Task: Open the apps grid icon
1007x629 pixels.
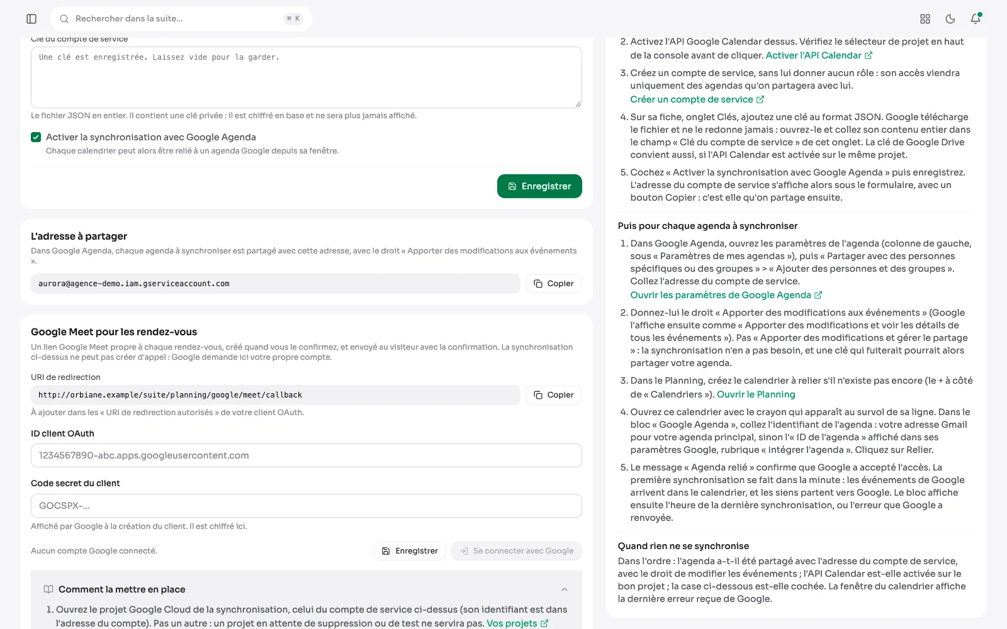Action: [x=925, y=19]
